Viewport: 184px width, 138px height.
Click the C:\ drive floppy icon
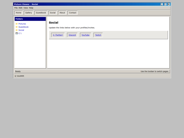17,33
